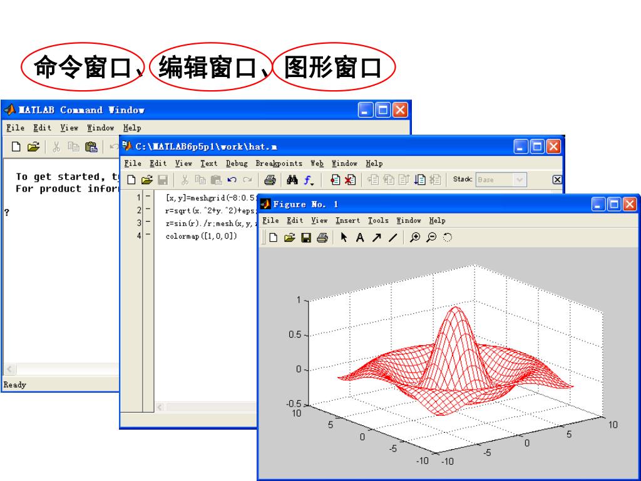The height and width of the screenshot is (481, 641).
Task: Maximize the Figure No. 1 window
Action: (613, 204)
